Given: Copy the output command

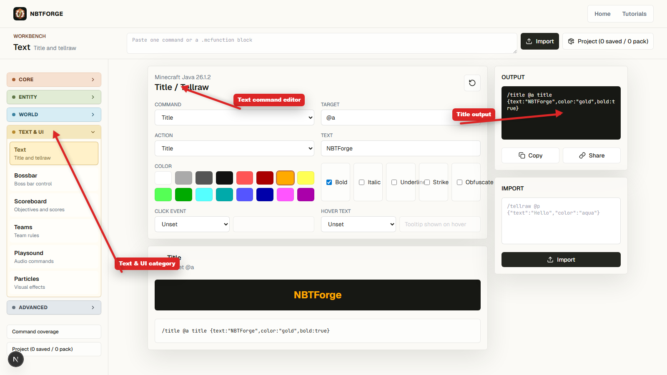Looking at the screenshot, I should pyautogui.click(x=530, y=155).
